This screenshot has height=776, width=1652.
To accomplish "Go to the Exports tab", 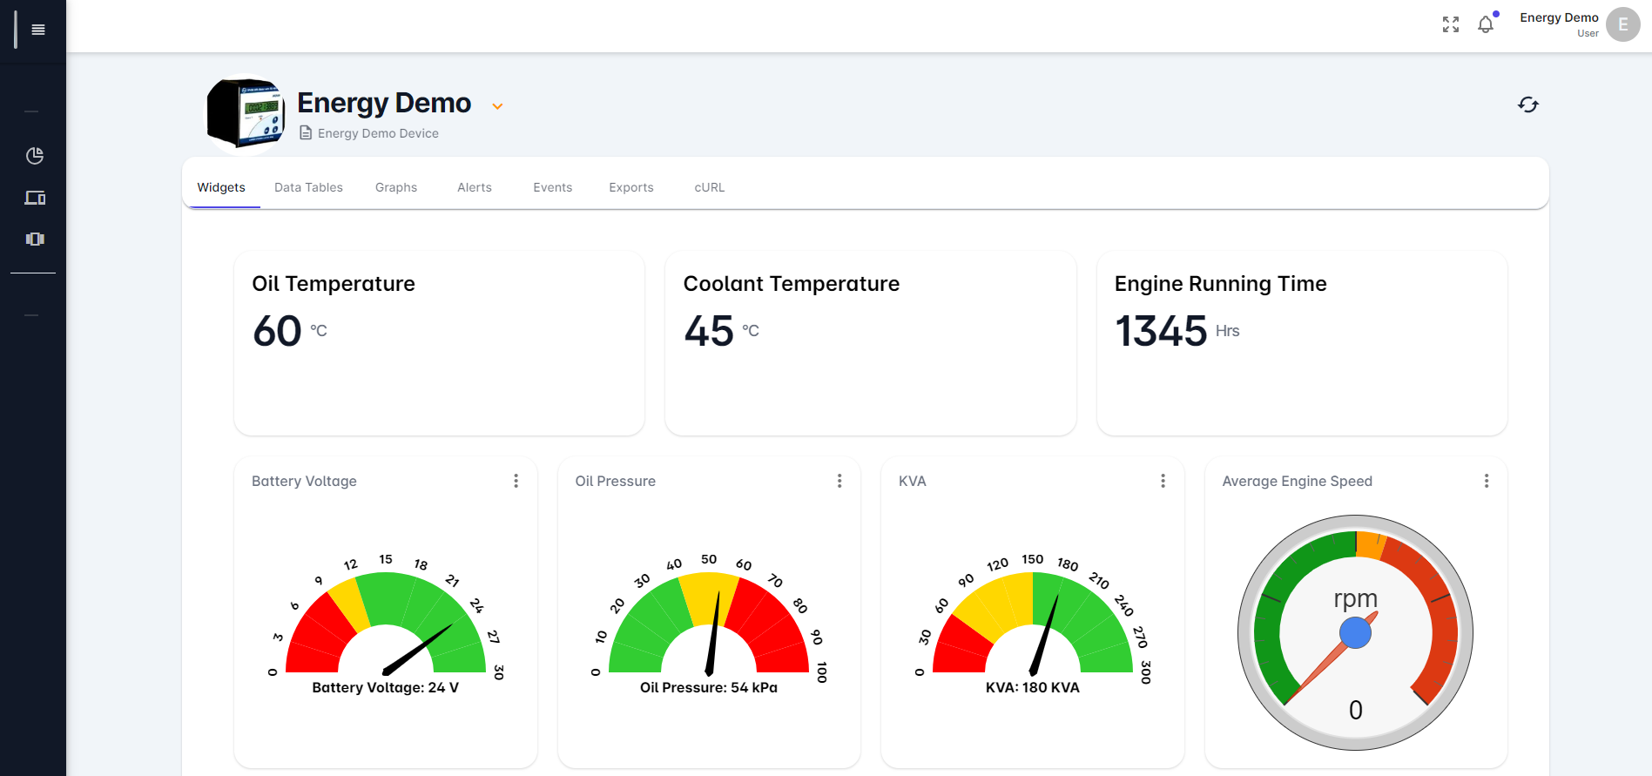I will click(631, 187).
